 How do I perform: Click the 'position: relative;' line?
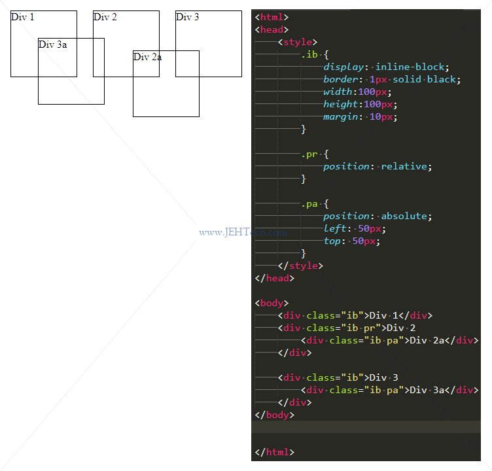point(378,166)
